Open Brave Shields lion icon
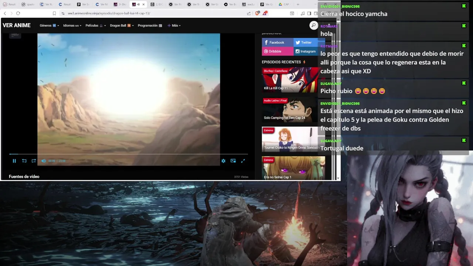 coord(258,13)
